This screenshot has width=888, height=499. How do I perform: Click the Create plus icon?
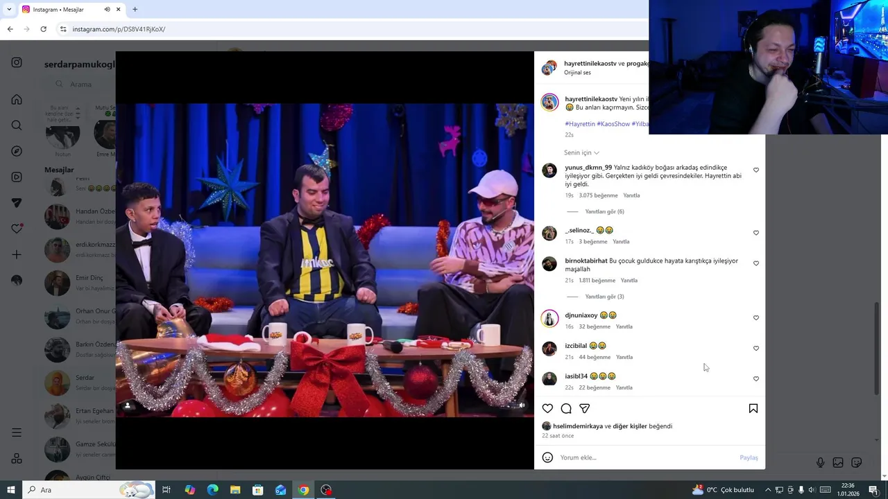tap(17, 254)
